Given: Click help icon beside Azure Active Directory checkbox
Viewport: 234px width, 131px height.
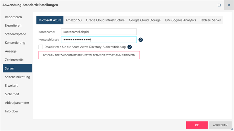Looking at the screenshot, I should pos(130,47).
